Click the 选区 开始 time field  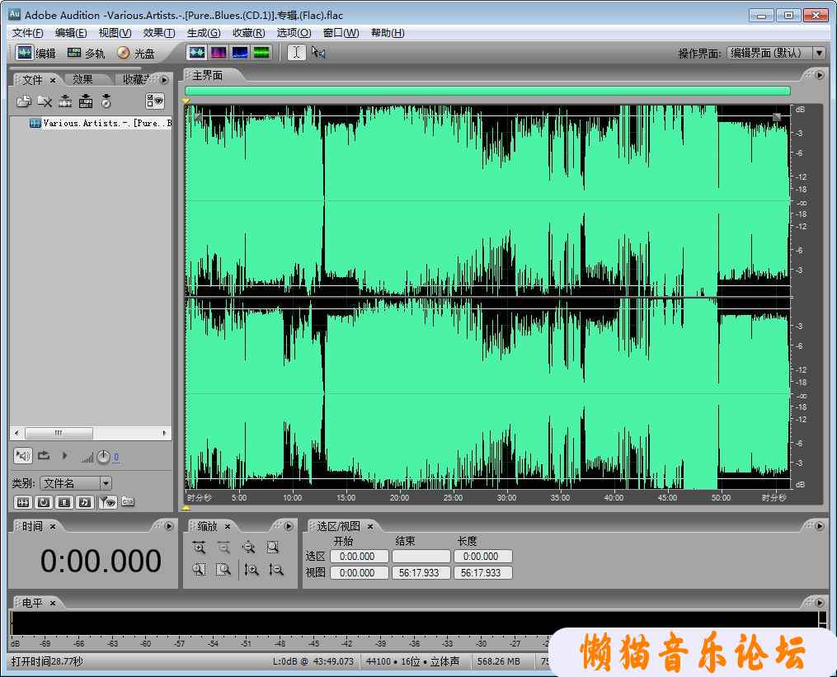(x=360, y=557)
